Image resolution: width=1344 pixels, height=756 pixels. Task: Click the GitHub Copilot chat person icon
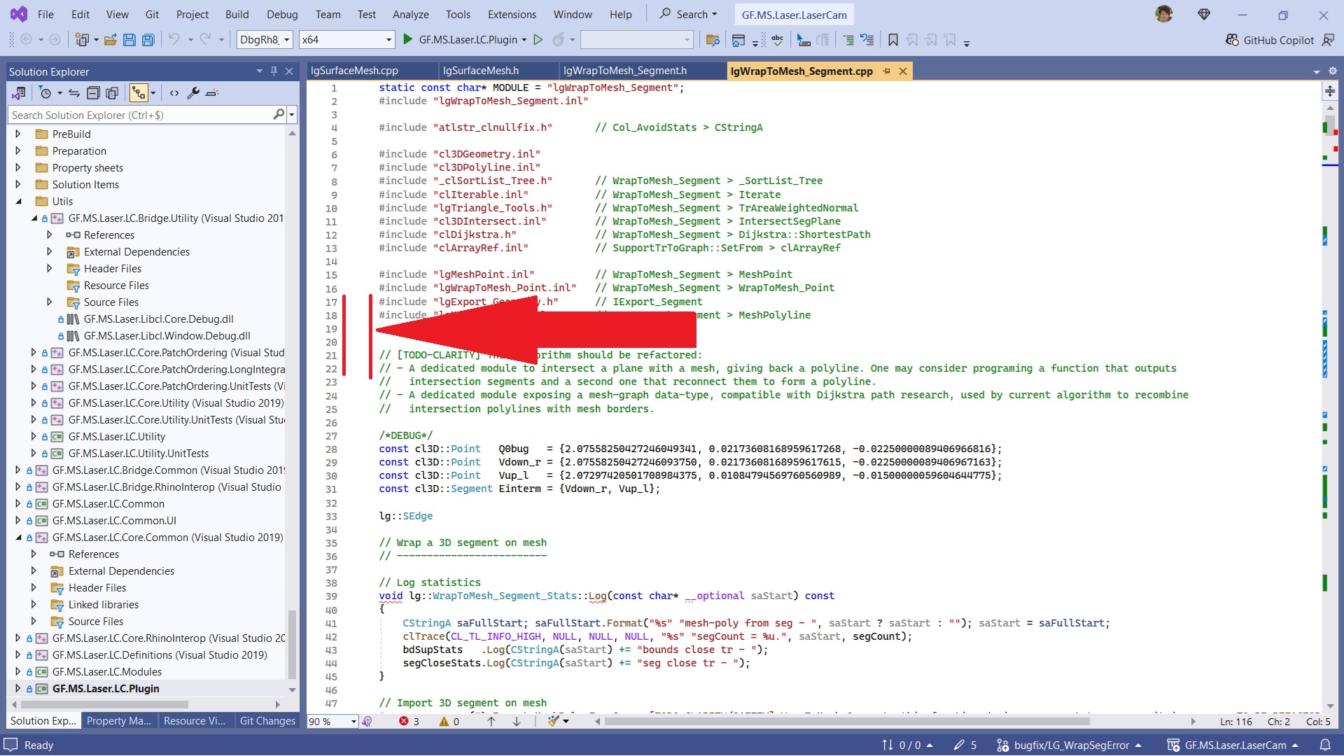point(1327,40)
